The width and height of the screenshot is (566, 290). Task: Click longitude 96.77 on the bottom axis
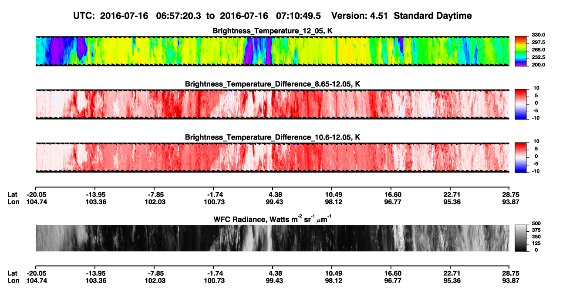(x=391, y=280)
